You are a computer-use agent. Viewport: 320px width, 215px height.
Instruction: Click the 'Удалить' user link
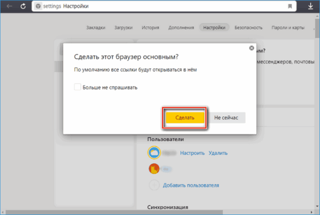[x=218, y=153]
